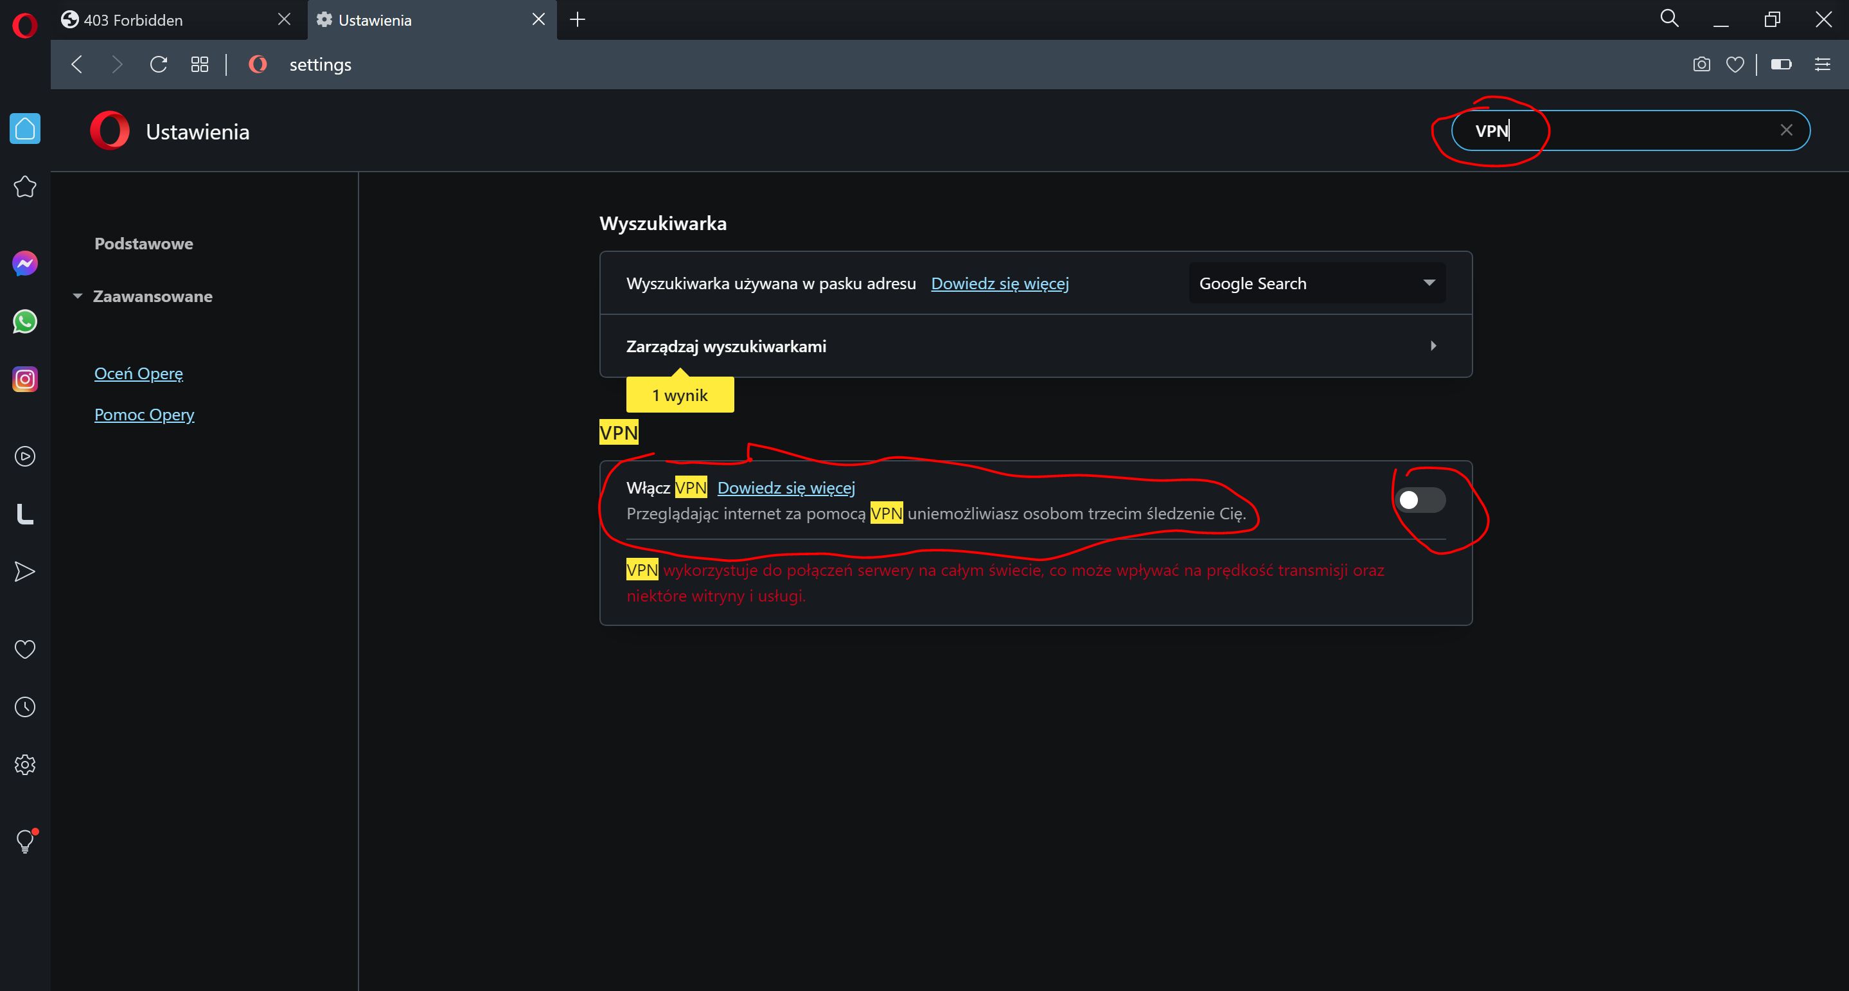
Task: Click the battery saver toggle icon
Action: pos(1781,65)
